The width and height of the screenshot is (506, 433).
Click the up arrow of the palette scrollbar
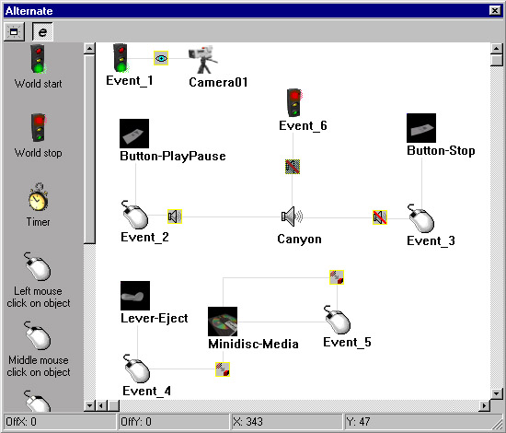click(x=89, y=49)
